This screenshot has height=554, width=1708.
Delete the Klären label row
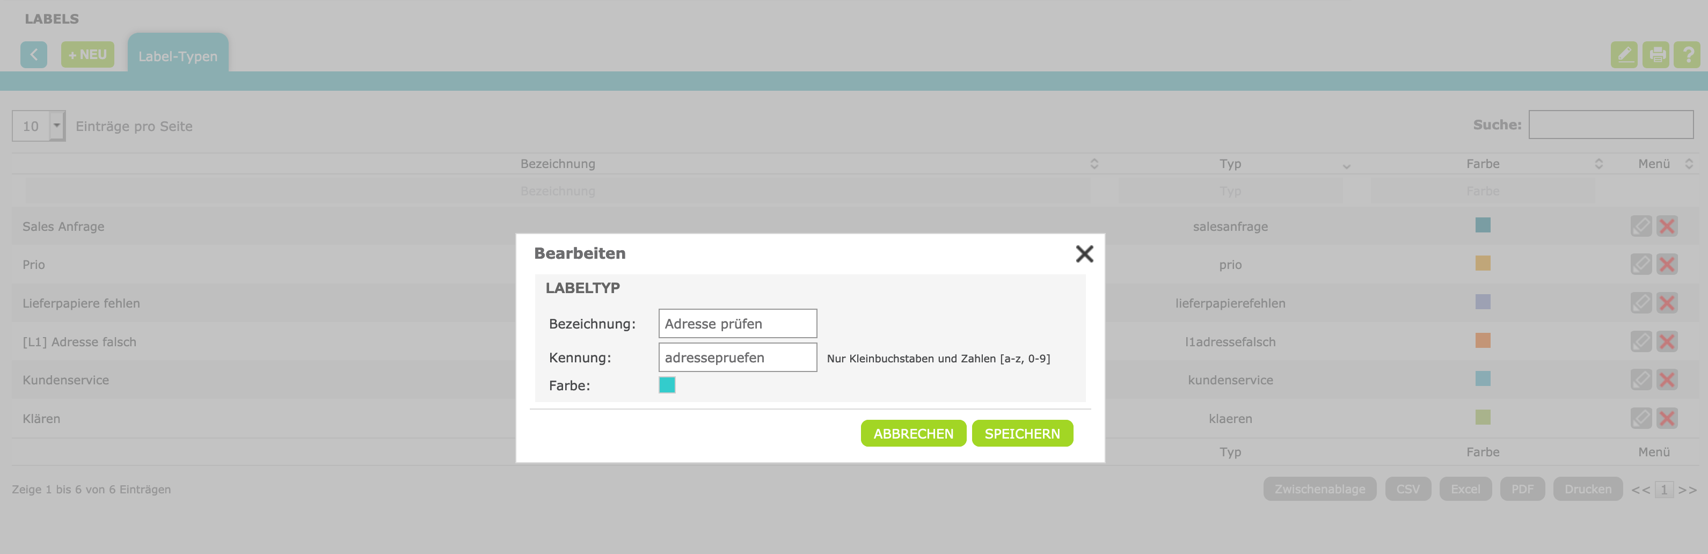point(1667,419)
